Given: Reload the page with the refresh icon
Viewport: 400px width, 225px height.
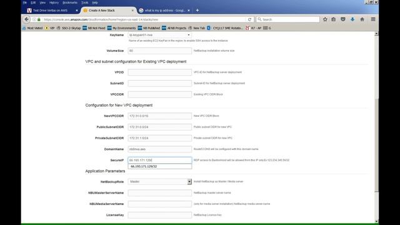Looking at the screenshot, I should [249, 19].
